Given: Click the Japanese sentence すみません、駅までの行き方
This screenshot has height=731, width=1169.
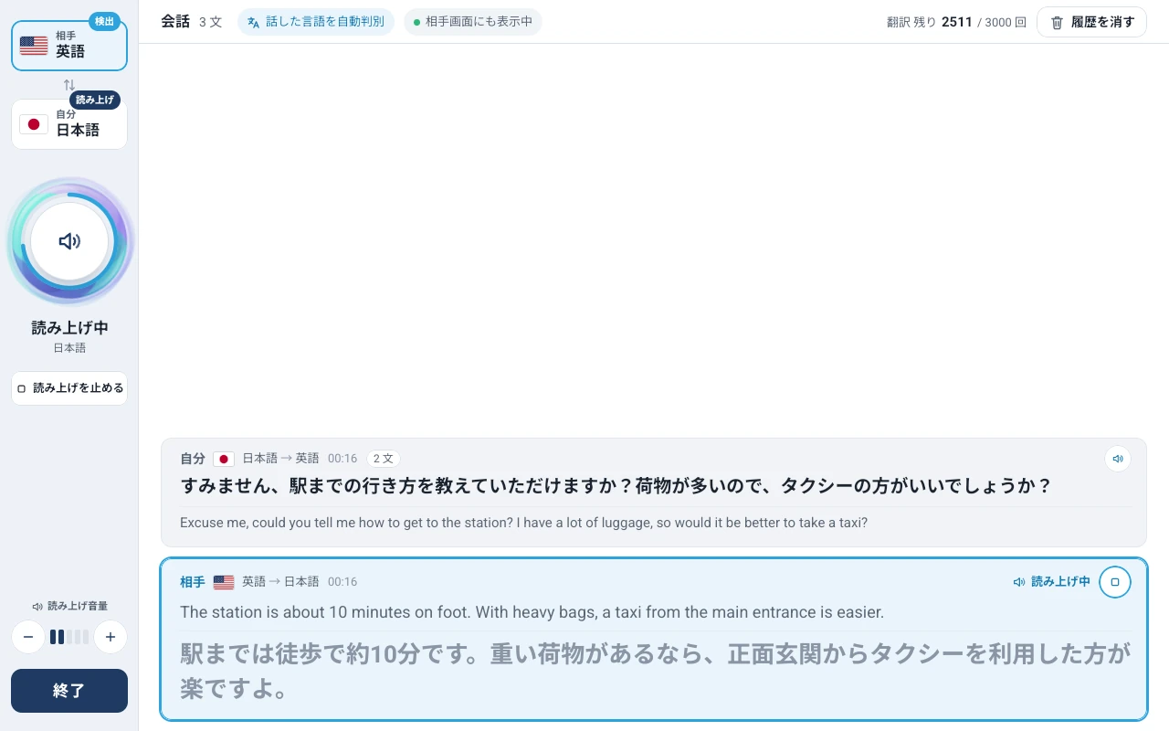Looking at the screenshot, I should (x=616, y=486).
